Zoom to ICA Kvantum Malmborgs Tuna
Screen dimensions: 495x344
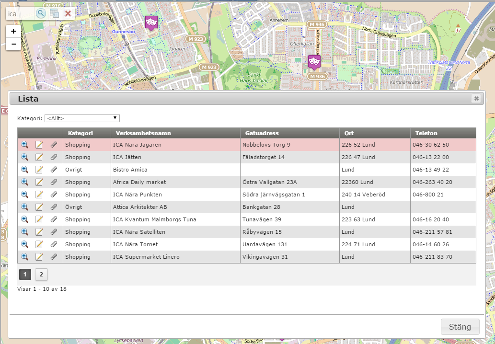pyautogui.click(x=24, y=219)
